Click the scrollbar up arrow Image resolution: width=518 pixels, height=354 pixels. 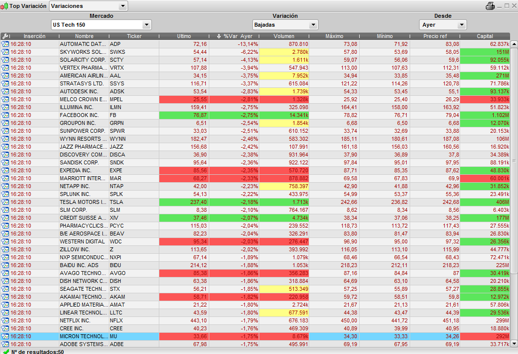(x=514, y=44)
